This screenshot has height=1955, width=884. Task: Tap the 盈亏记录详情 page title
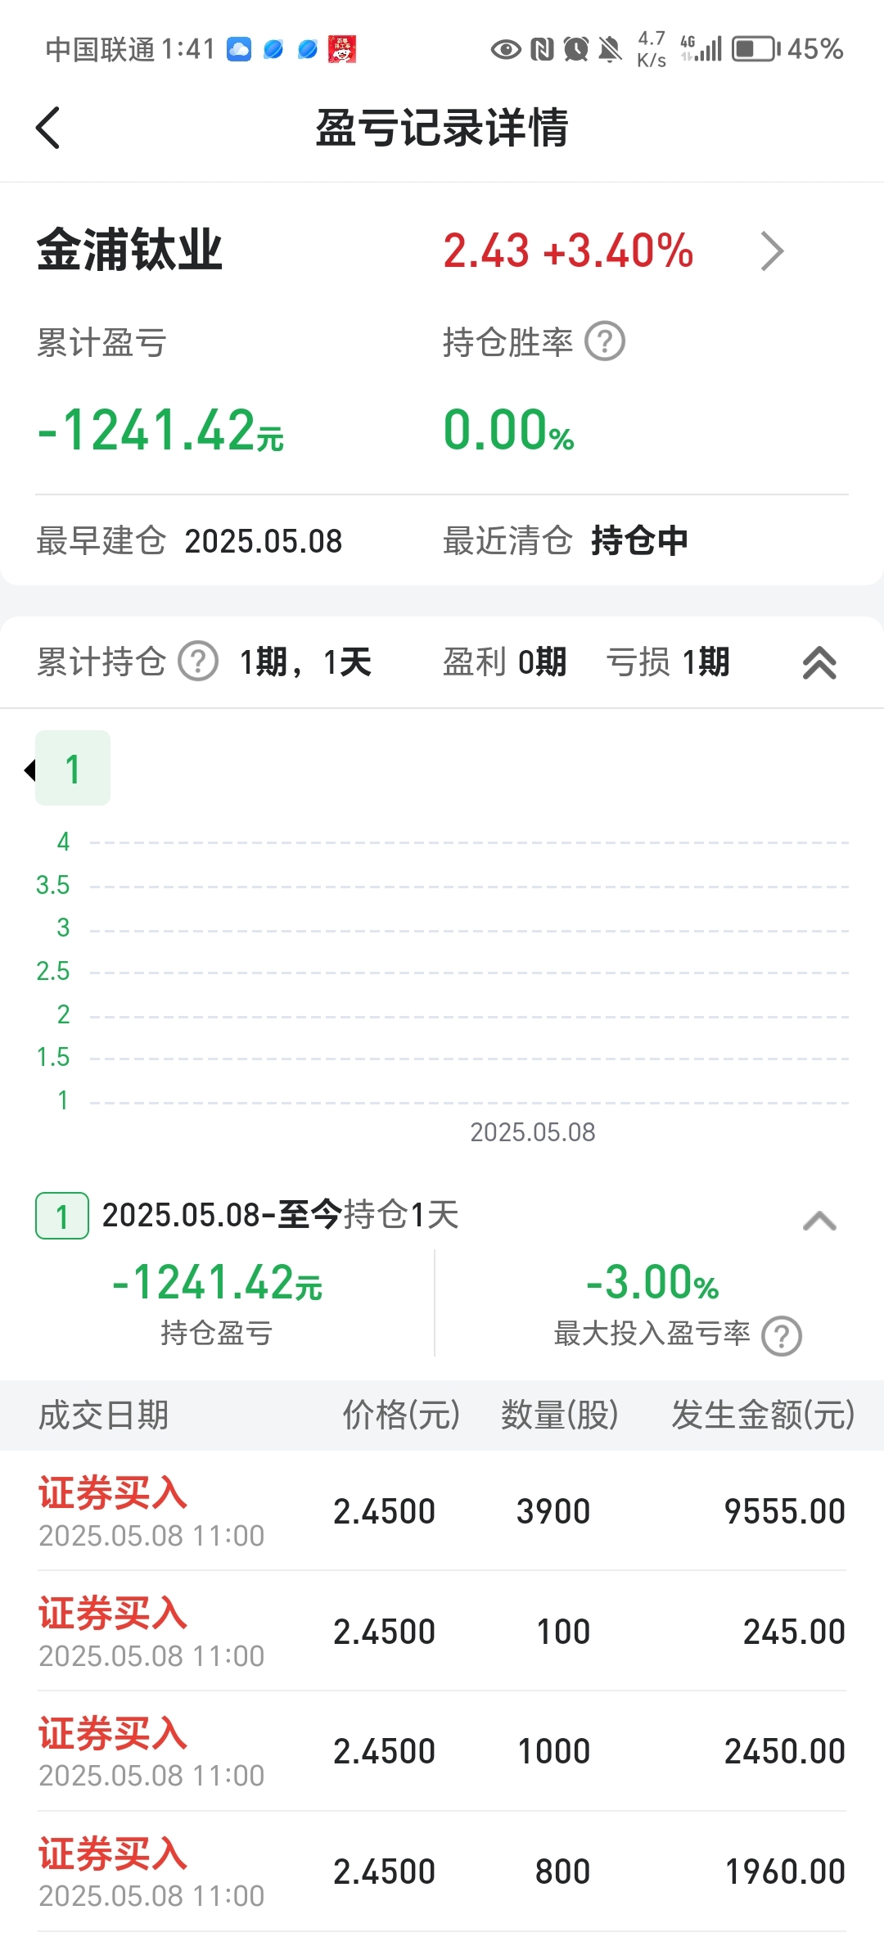[442, 128]
